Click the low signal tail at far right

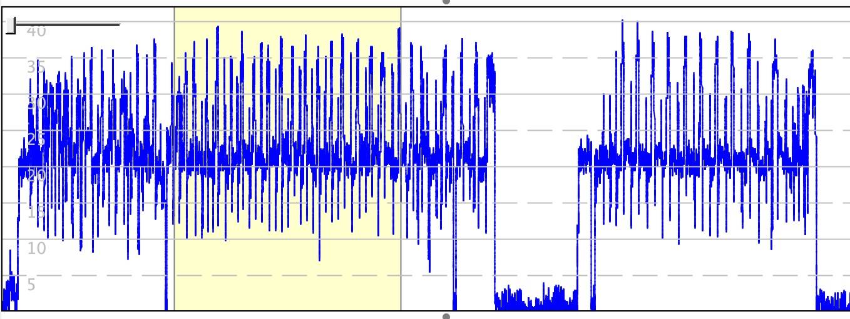(834, 300)
